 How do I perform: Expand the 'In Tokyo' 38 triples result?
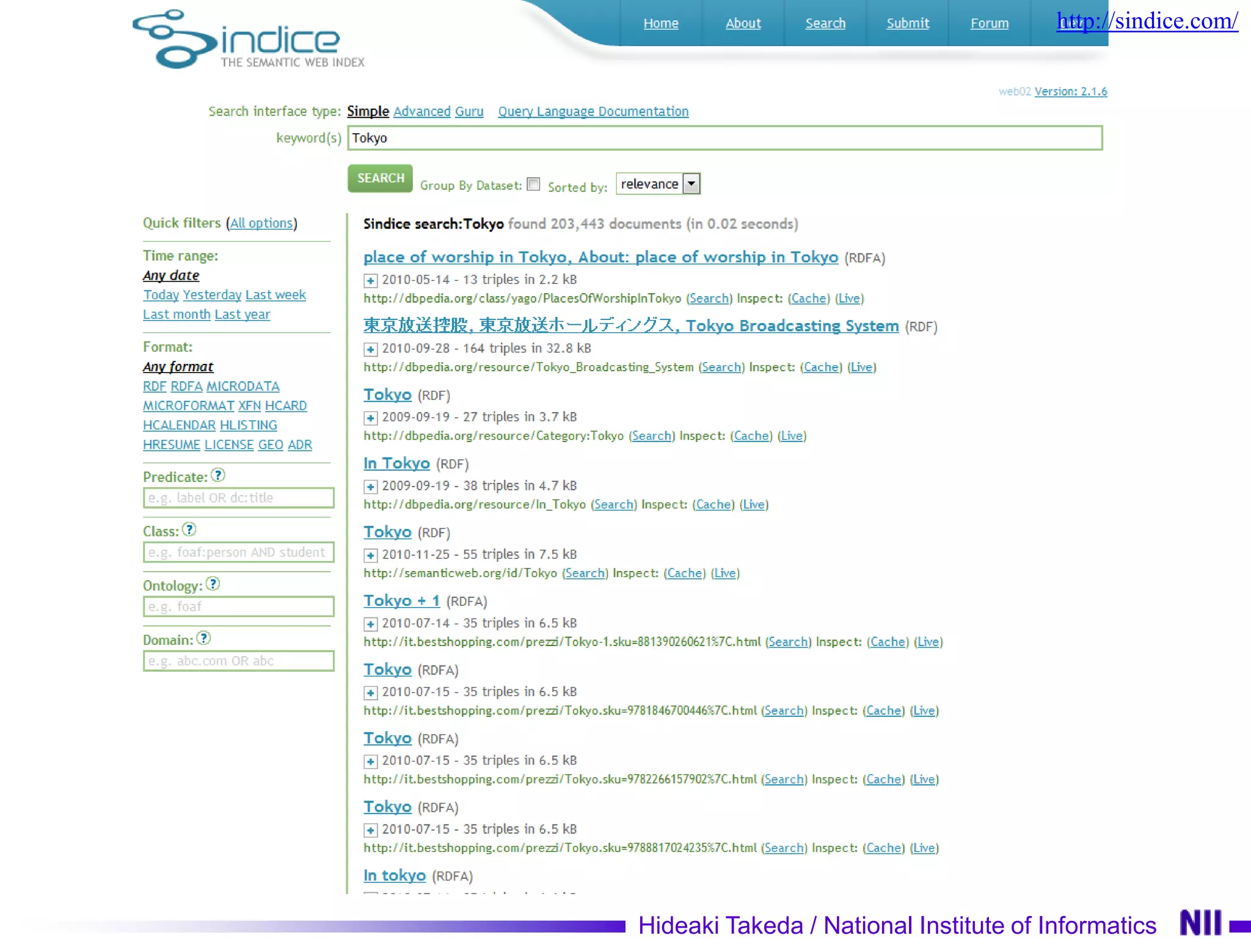coord(370,487)
